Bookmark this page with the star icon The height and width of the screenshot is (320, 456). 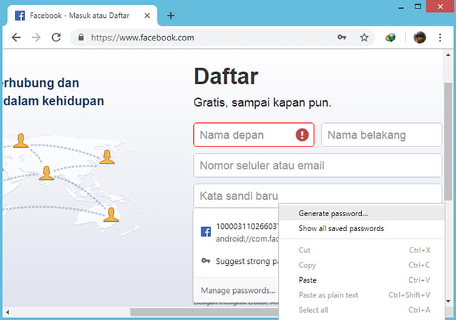364,37
